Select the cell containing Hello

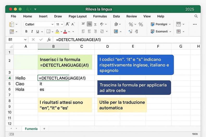pyautogui.click(x=26, y=78)
